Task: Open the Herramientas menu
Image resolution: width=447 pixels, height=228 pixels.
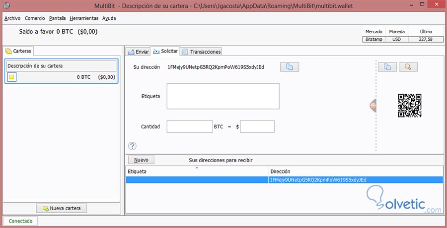Action: (x=84, y=18)
